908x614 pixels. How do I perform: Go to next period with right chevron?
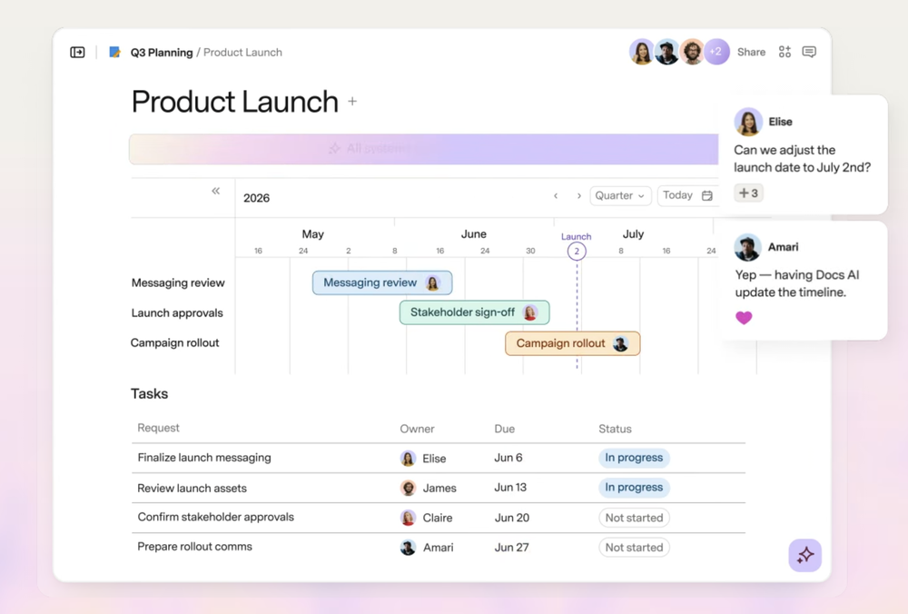pyautogui.click(x=578, y=196)
